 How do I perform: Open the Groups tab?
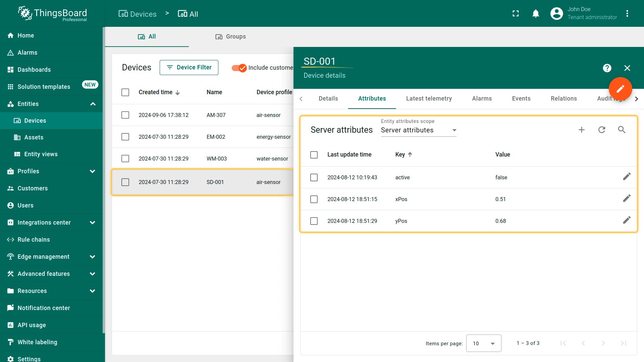tap(231, 37)
